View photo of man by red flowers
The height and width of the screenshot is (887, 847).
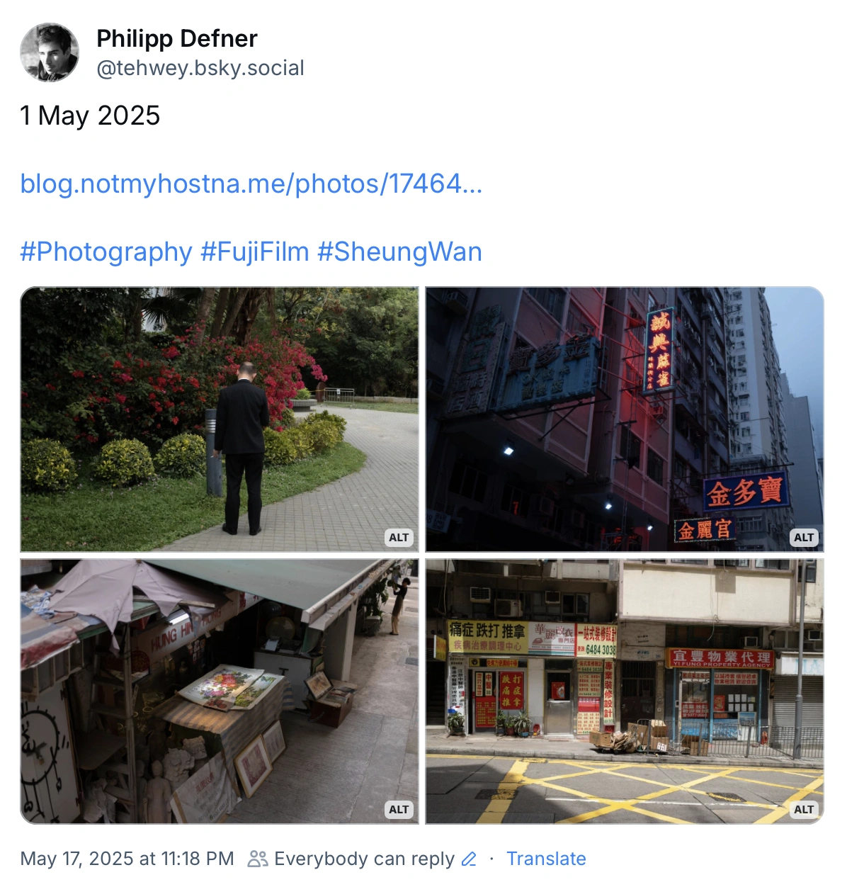click(220, 419)
